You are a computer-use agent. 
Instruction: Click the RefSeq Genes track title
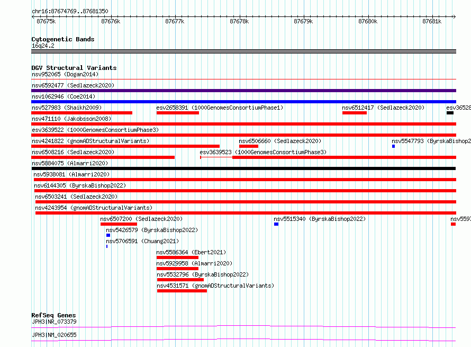(53, 315)
